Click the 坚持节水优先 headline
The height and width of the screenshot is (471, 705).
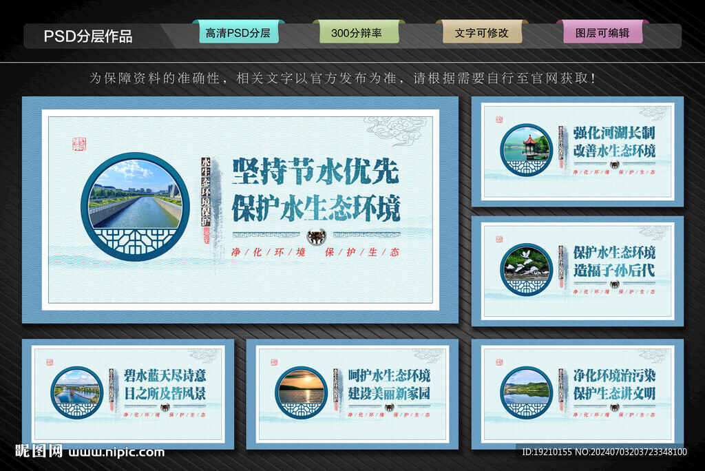tap(316, 171)
